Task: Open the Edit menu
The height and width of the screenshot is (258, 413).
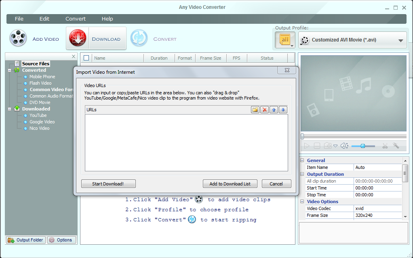Action: click(44, 19)
